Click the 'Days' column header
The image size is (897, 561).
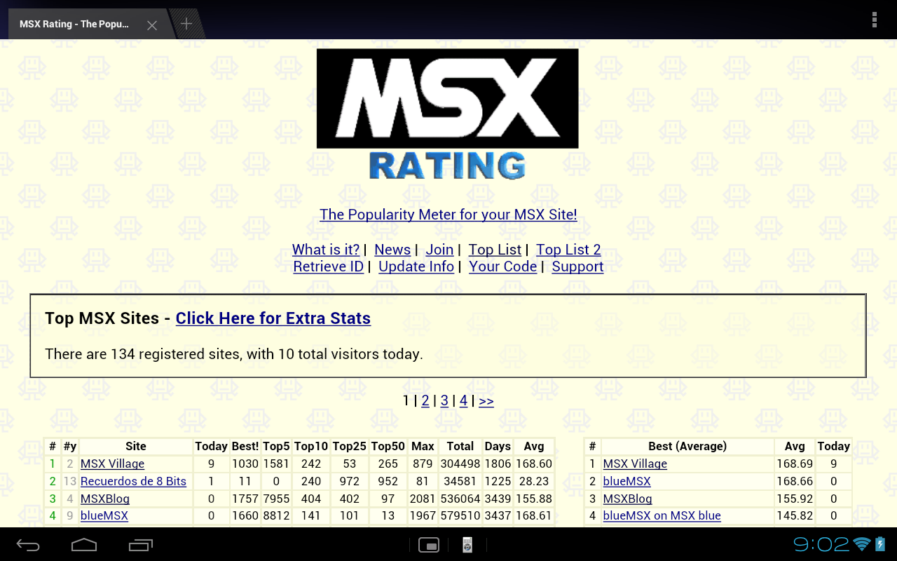click(498, 446)
